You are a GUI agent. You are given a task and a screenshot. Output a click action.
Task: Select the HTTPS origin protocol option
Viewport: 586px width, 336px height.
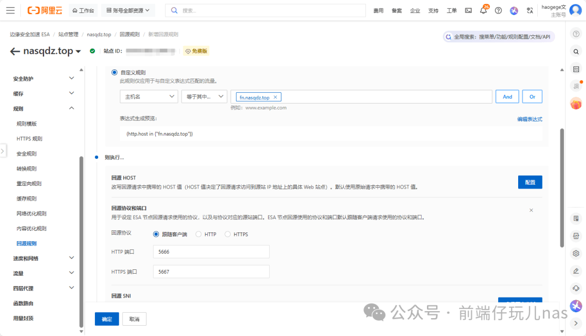(228, 234)
